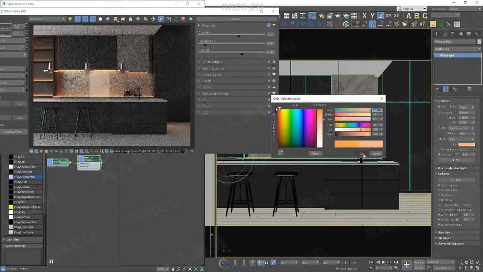Click the Pin Stack icon under modifier list
Screen dimensions: 483x272
(x=437, y=89)
